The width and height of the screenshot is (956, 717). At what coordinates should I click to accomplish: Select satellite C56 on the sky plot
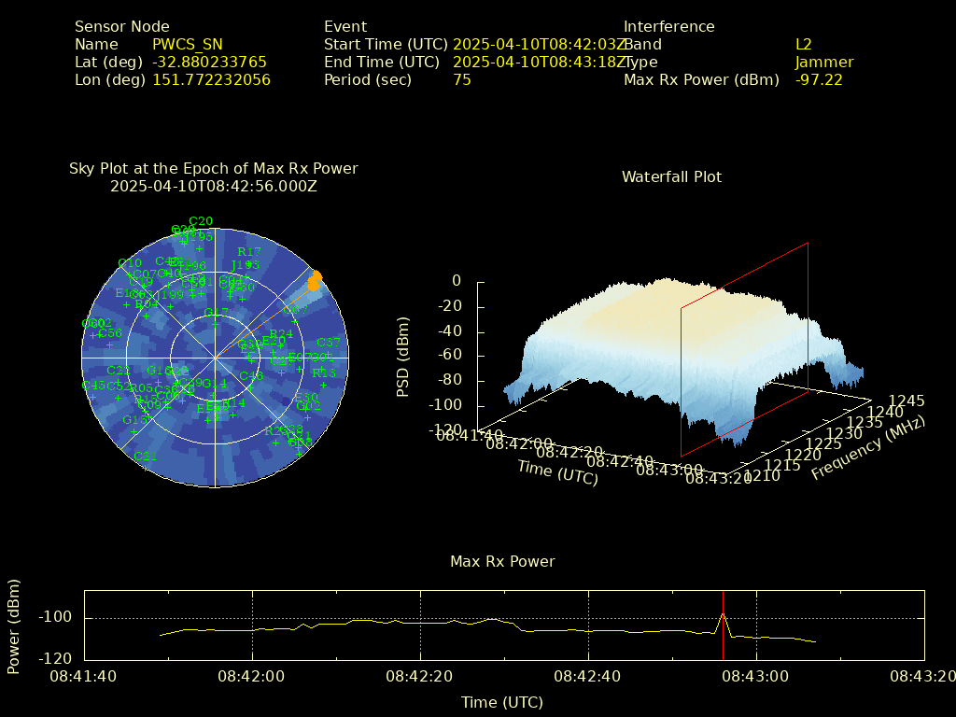click(109, 333)
